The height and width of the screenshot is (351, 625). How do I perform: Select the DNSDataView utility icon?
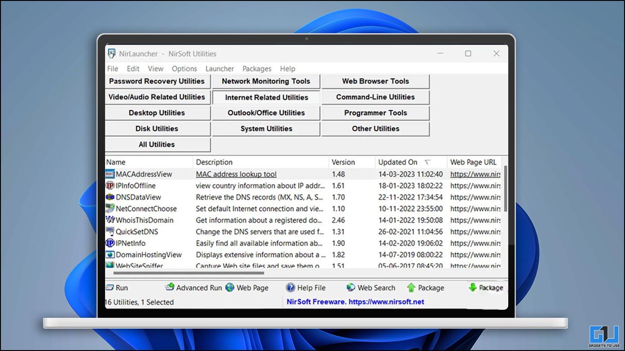(x=110, y=197)
